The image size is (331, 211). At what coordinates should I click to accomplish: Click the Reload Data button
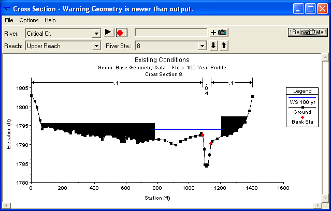pyautogui.click(x=308, y=32)
